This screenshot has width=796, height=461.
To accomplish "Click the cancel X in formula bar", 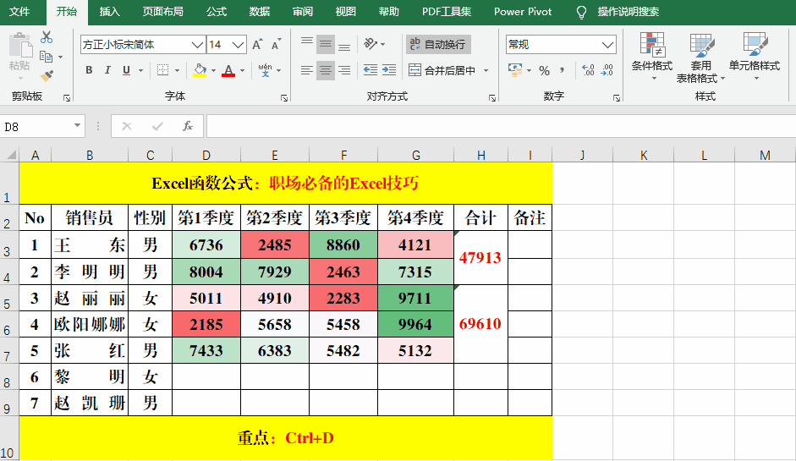I will (x=127, y=126).
